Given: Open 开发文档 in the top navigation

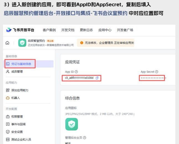Looking at the screenshot, I should pos(68,30).
